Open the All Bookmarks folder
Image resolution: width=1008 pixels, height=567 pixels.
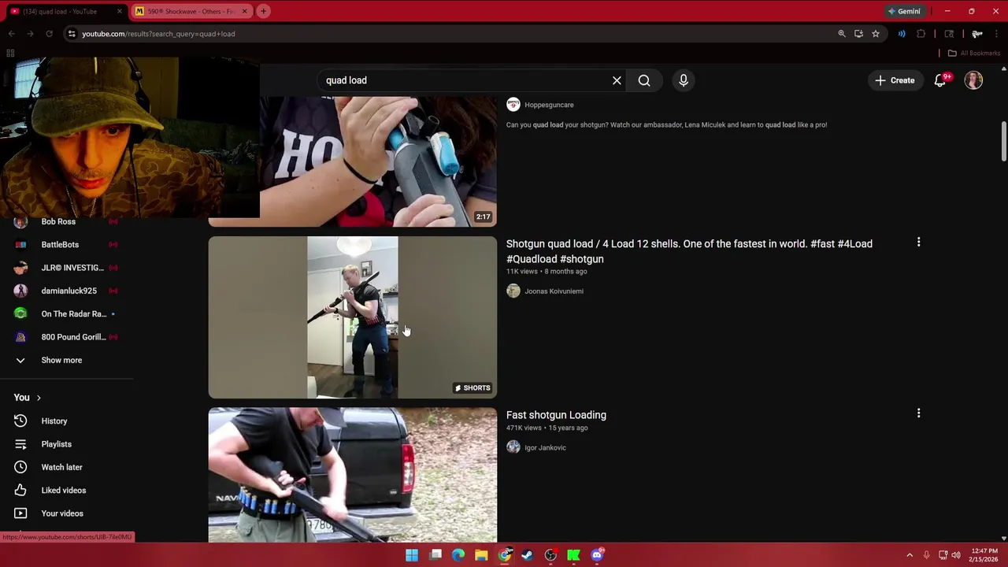point(974,53)
